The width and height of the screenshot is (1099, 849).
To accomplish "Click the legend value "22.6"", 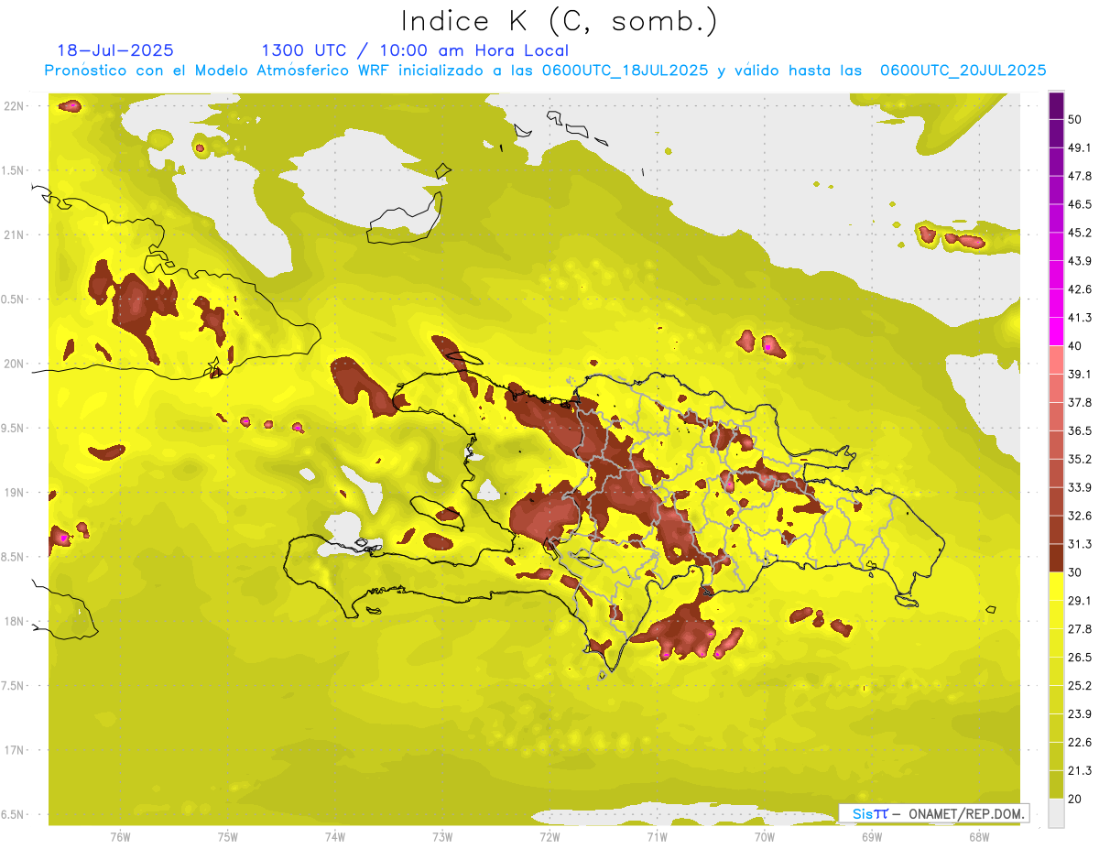I will pyautogui.click(x=1080, y=742).
